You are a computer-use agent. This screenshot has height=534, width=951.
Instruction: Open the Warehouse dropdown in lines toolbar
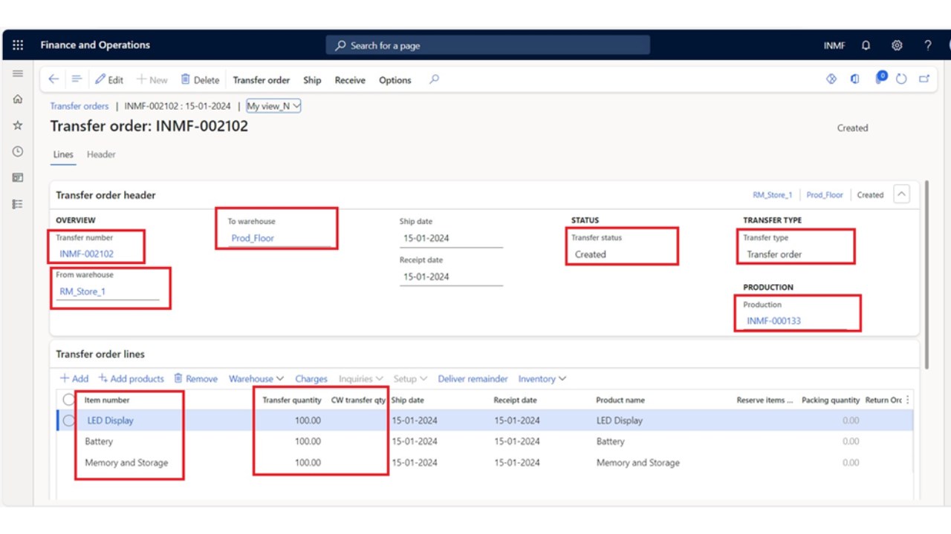(256, 378)
